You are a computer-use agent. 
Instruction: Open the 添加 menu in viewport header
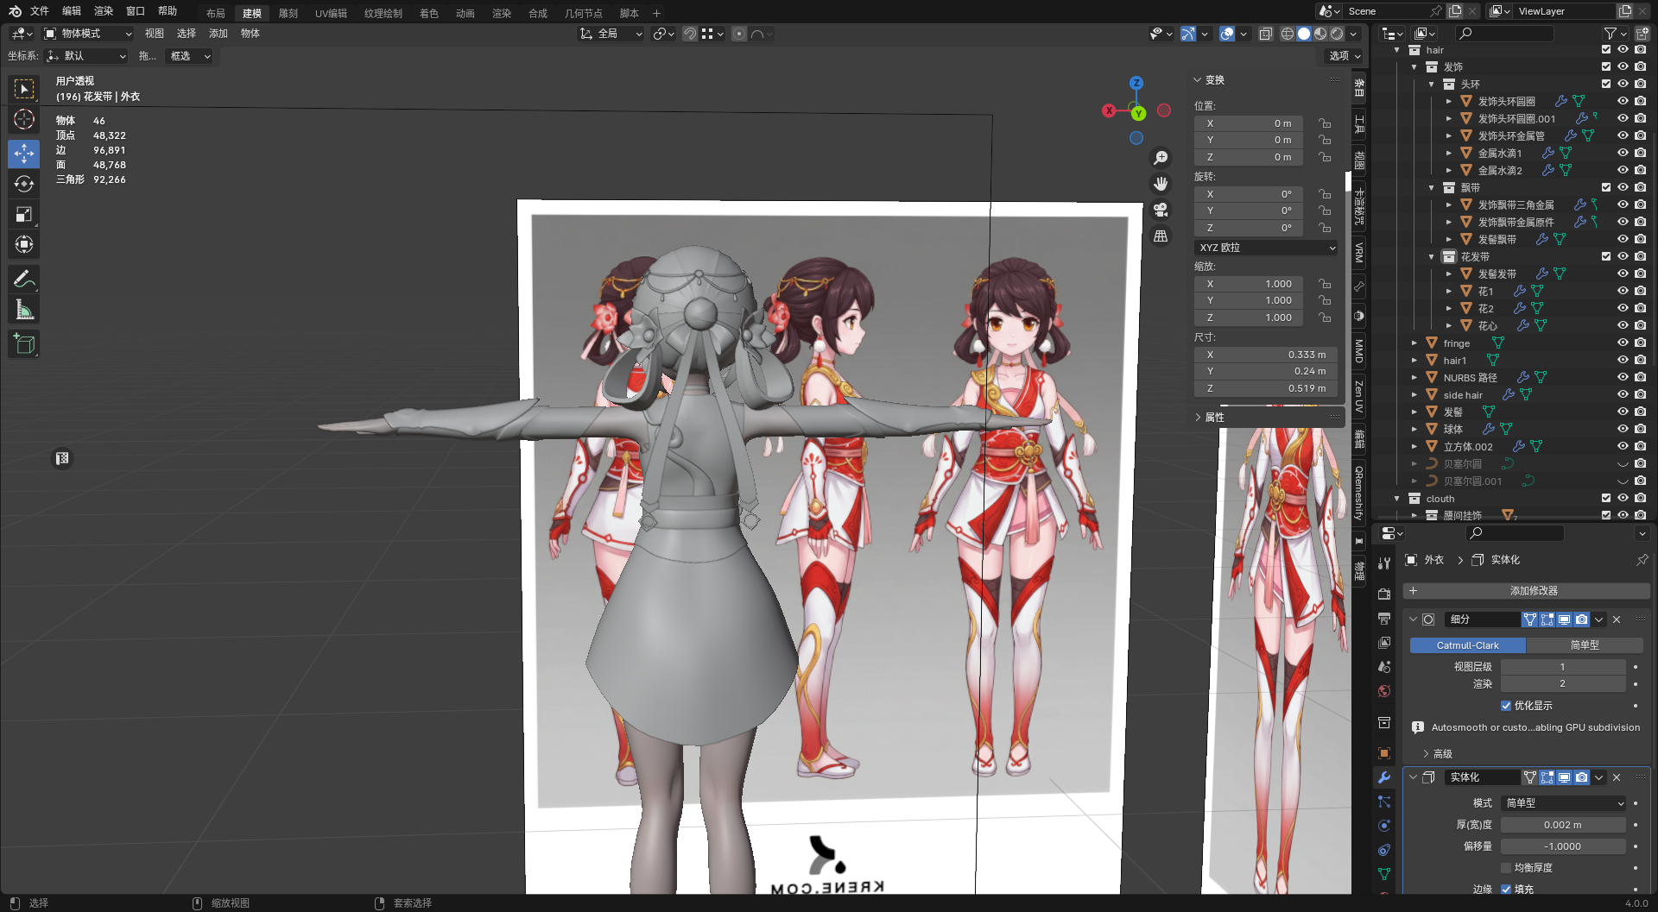click(x=218, y=34)
